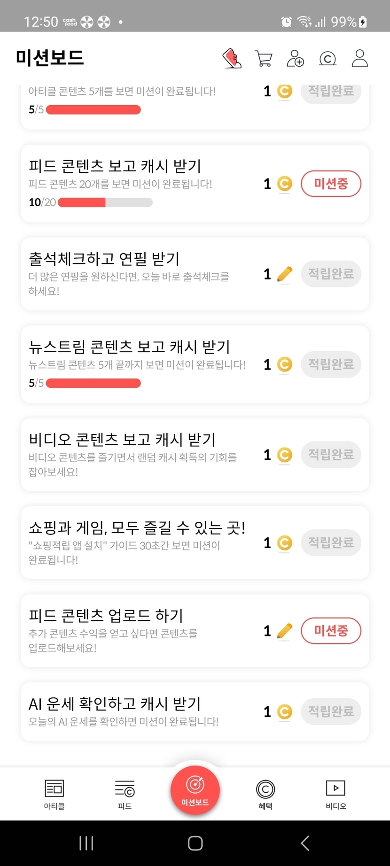Open the 쇼핑과 게임 mission card title
Viewport: 390px width, 866px height.
click(x=137, y=528)
